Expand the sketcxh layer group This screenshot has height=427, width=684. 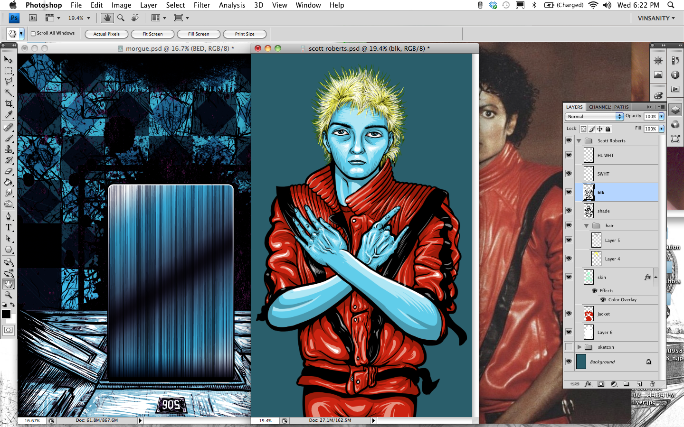579,347
